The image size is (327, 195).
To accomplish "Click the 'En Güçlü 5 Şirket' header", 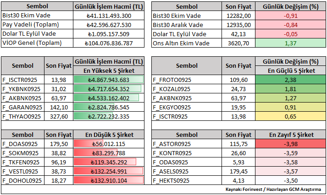I will pyautogui.click(x=291, y=70).
